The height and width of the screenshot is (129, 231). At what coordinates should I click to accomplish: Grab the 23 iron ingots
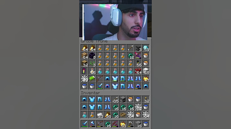pyautogui.click(x=100, y=115)
